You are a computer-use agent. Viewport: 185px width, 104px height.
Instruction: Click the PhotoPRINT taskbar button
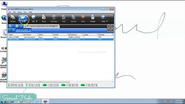coord(45,101)
